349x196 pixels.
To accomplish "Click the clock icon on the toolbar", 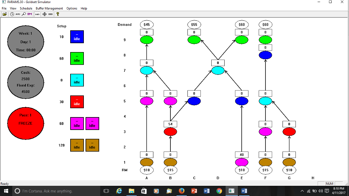I will coord(12,14).
